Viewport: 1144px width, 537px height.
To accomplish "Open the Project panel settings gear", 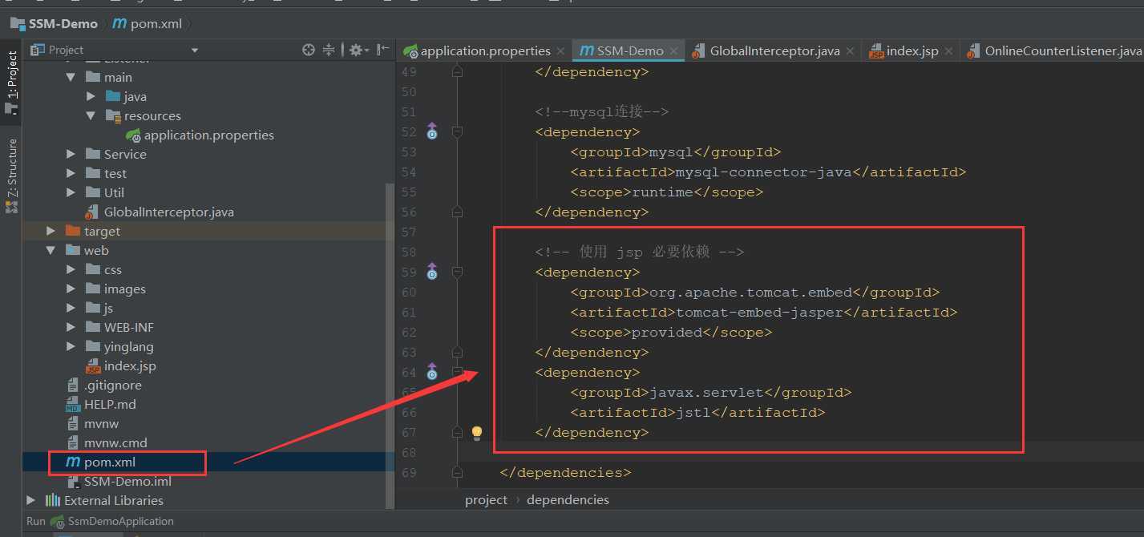I will pyautogui.click(x=355, y=50).
